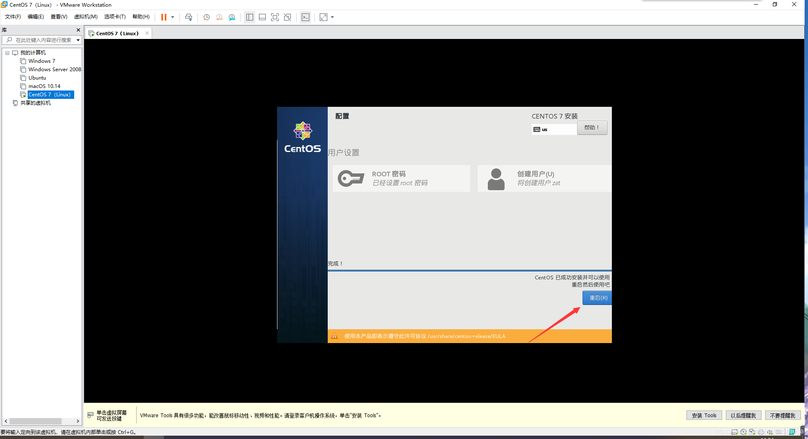Take a snapshot of this virtual machine
This screenshot has height=439, width=808.
pyautogui.click(x=206, y=17)
